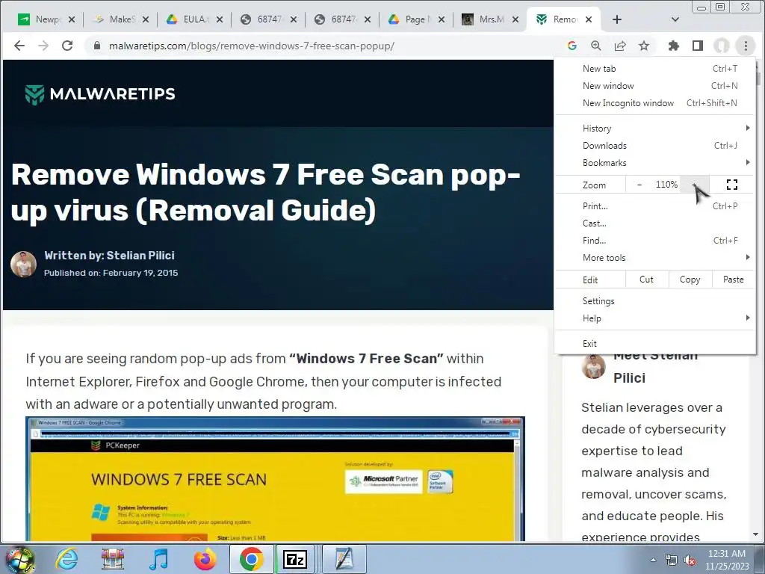Viewport: 765px width, 574px height.
Task: Open the music note taskbar app
Action: (x=158, y=559)
